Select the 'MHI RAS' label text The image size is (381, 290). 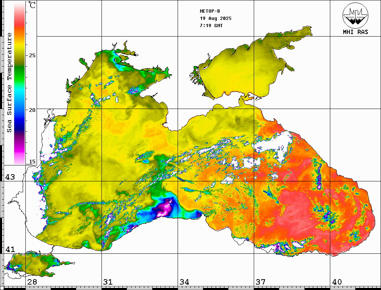356,32
